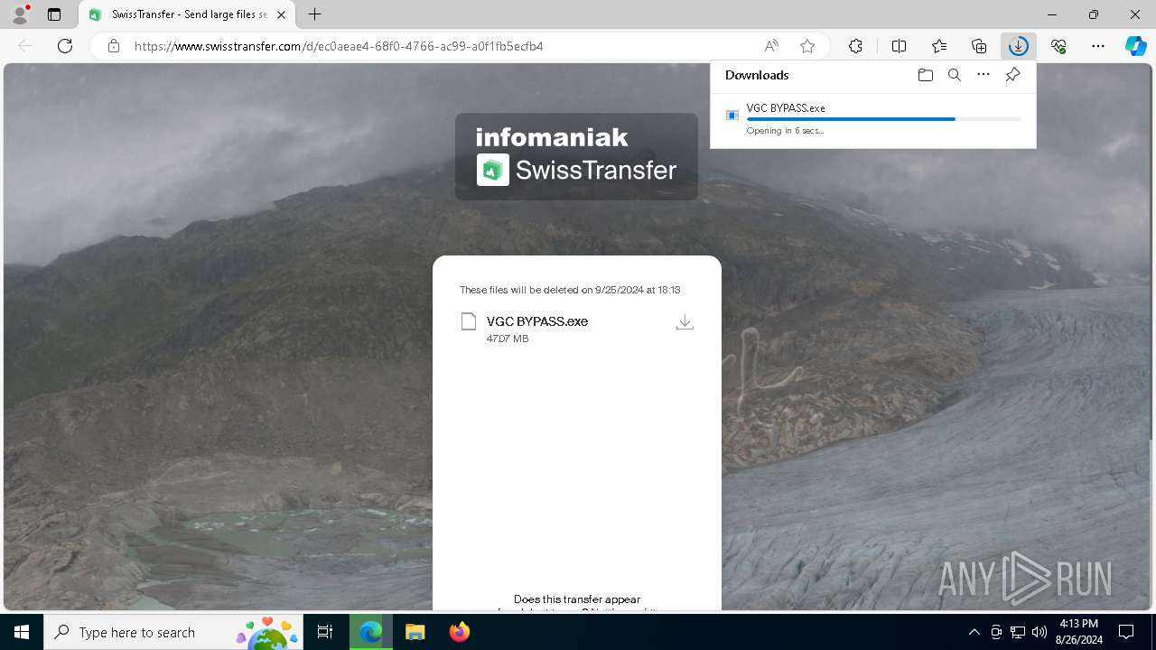Image resolution: width=1156 pixels, height=650 pixels.
Task: Click the 47.07 MB file size text
Action: click(508, 339)
